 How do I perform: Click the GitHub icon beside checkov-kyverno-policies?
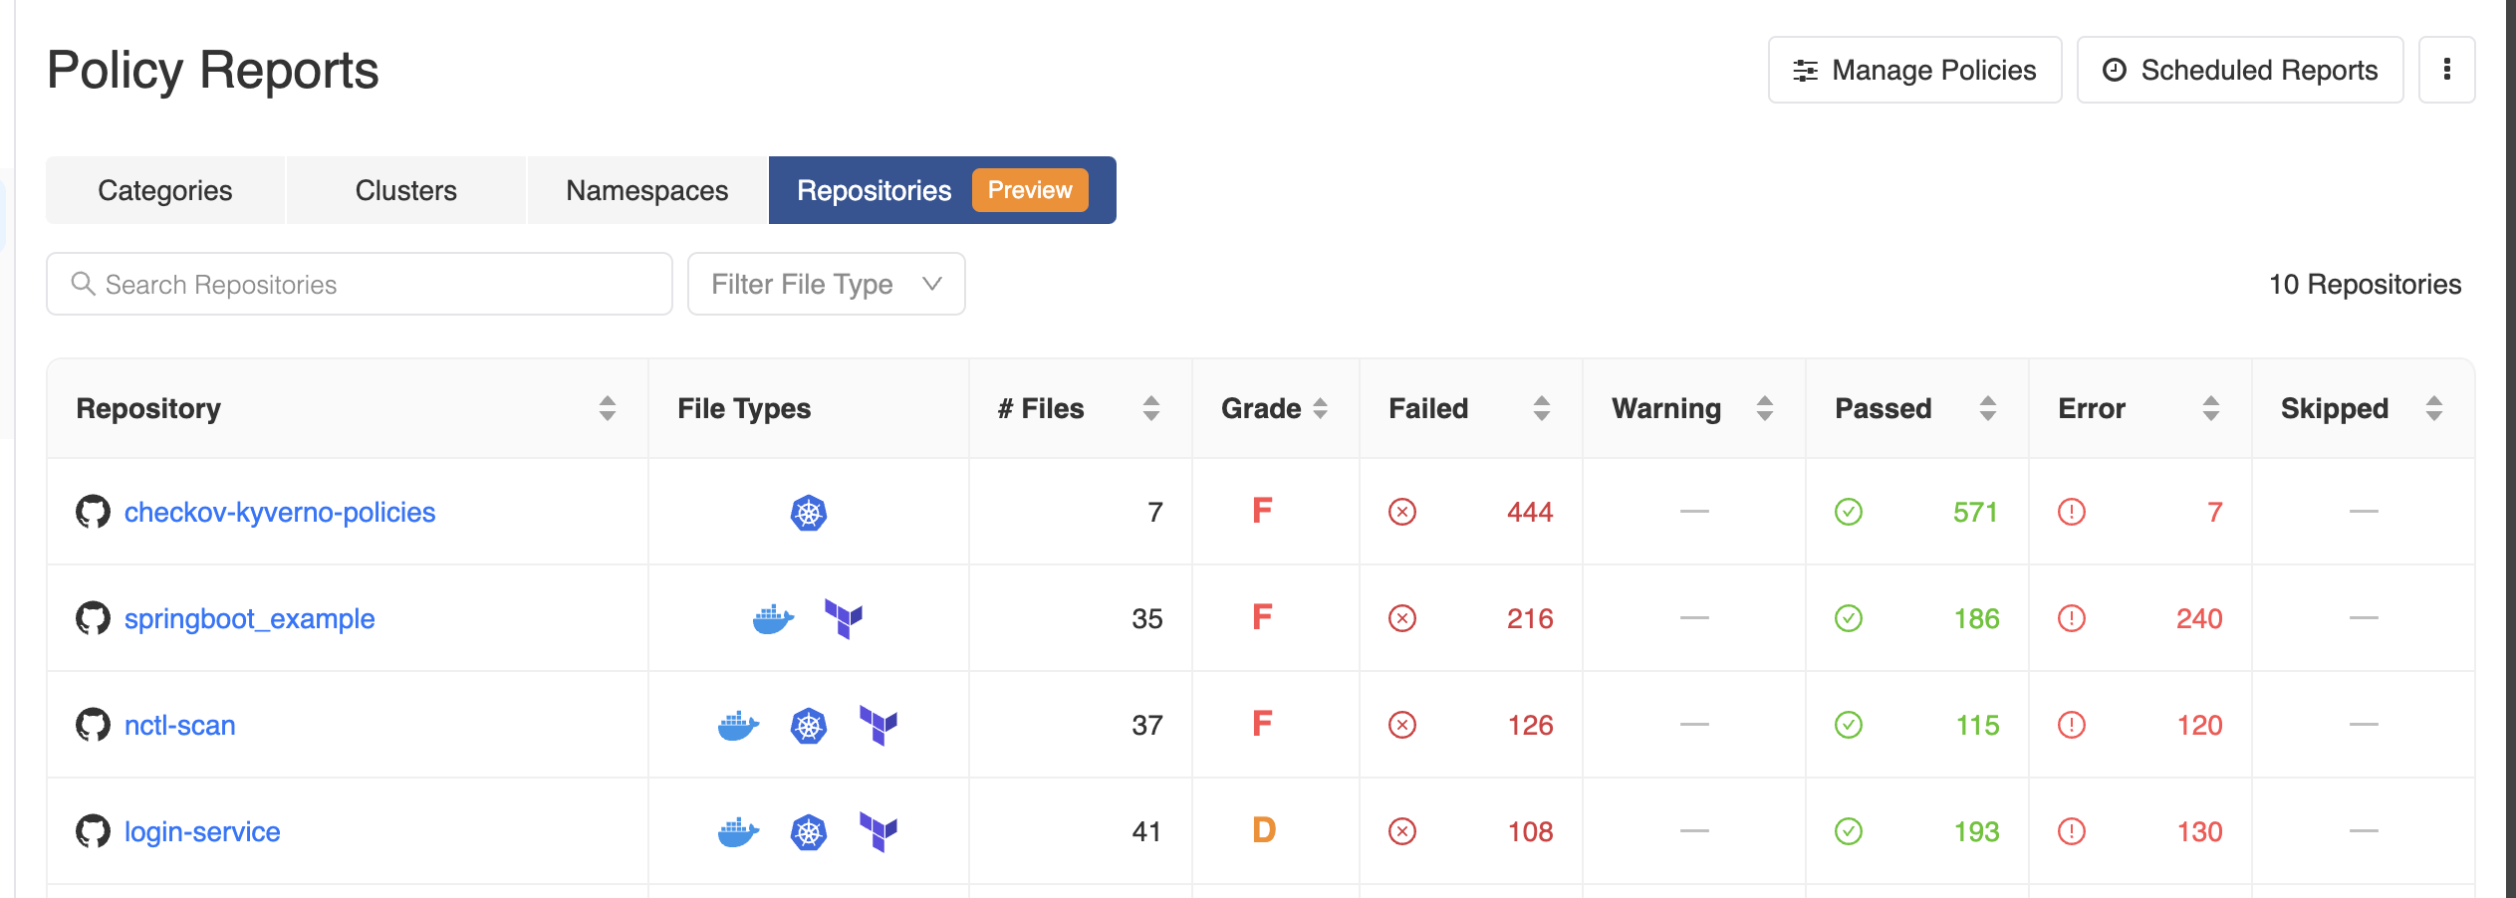click(93, 512)
